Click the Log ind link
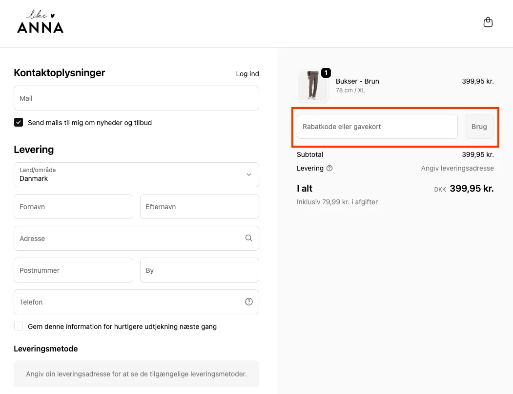The image size is (513, 394). pos(247,74)
